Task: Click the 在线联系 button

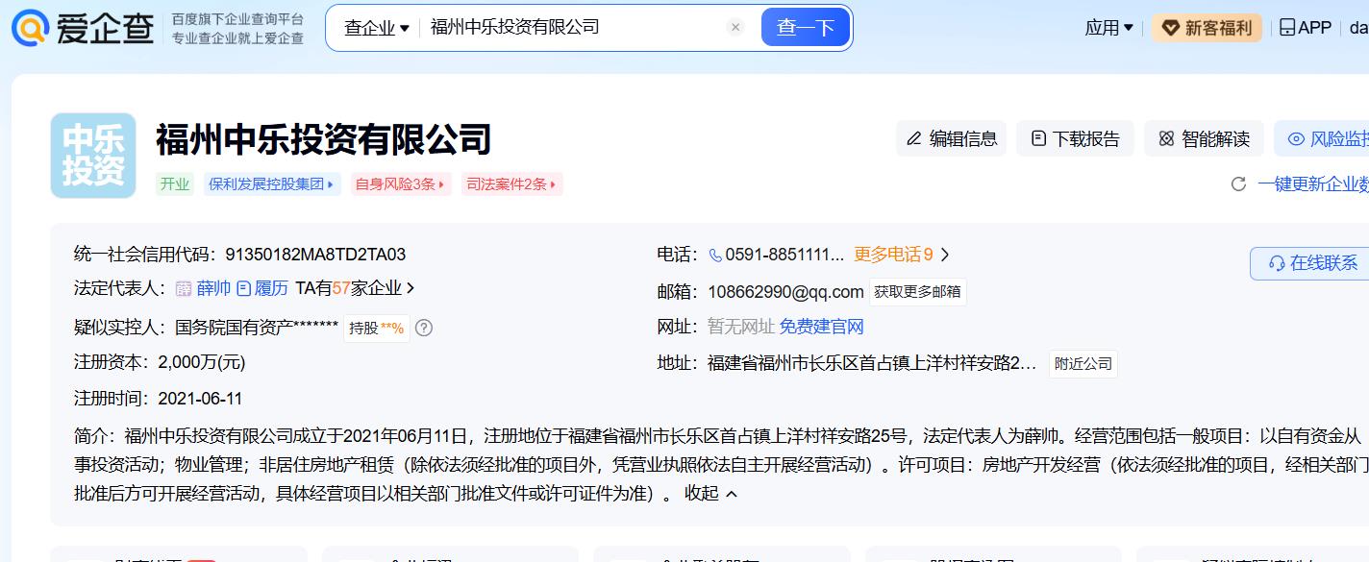Action: 1309,263
